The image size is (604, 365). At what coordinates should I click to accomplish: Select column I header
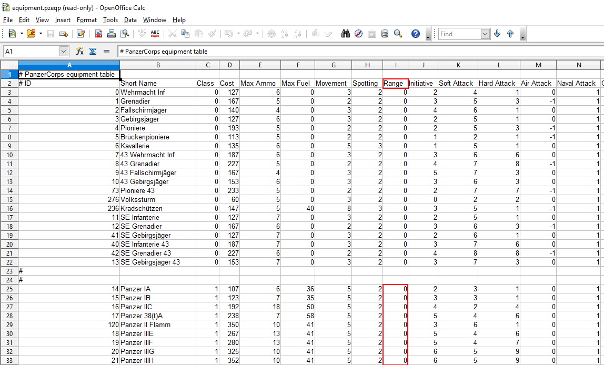point(396,65)
